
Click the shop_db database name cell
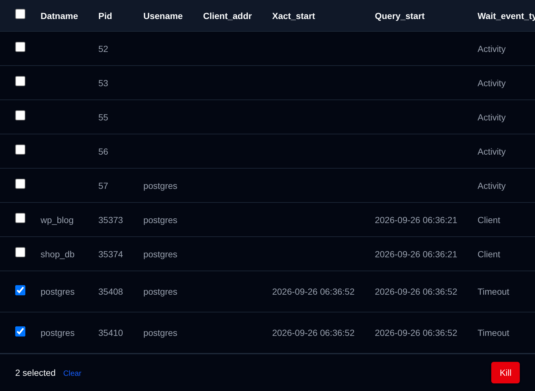point(57,254)
